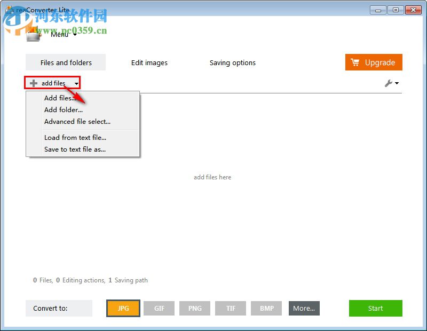The height and width of the screenshot is (331, 427).
Task: Select Load from text file... entry
Action: [83, 138]
